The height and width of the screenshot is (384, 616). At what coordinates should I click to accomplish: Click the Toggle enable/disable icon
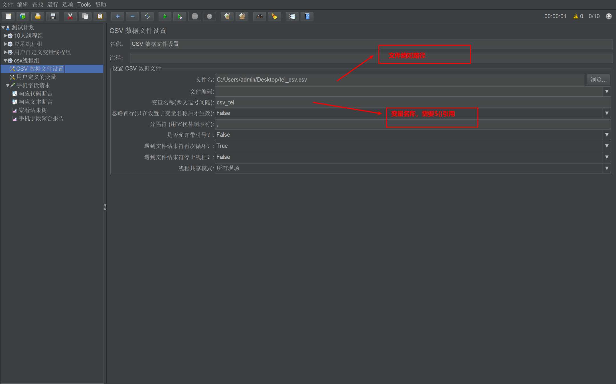click(x=147, y=16)
